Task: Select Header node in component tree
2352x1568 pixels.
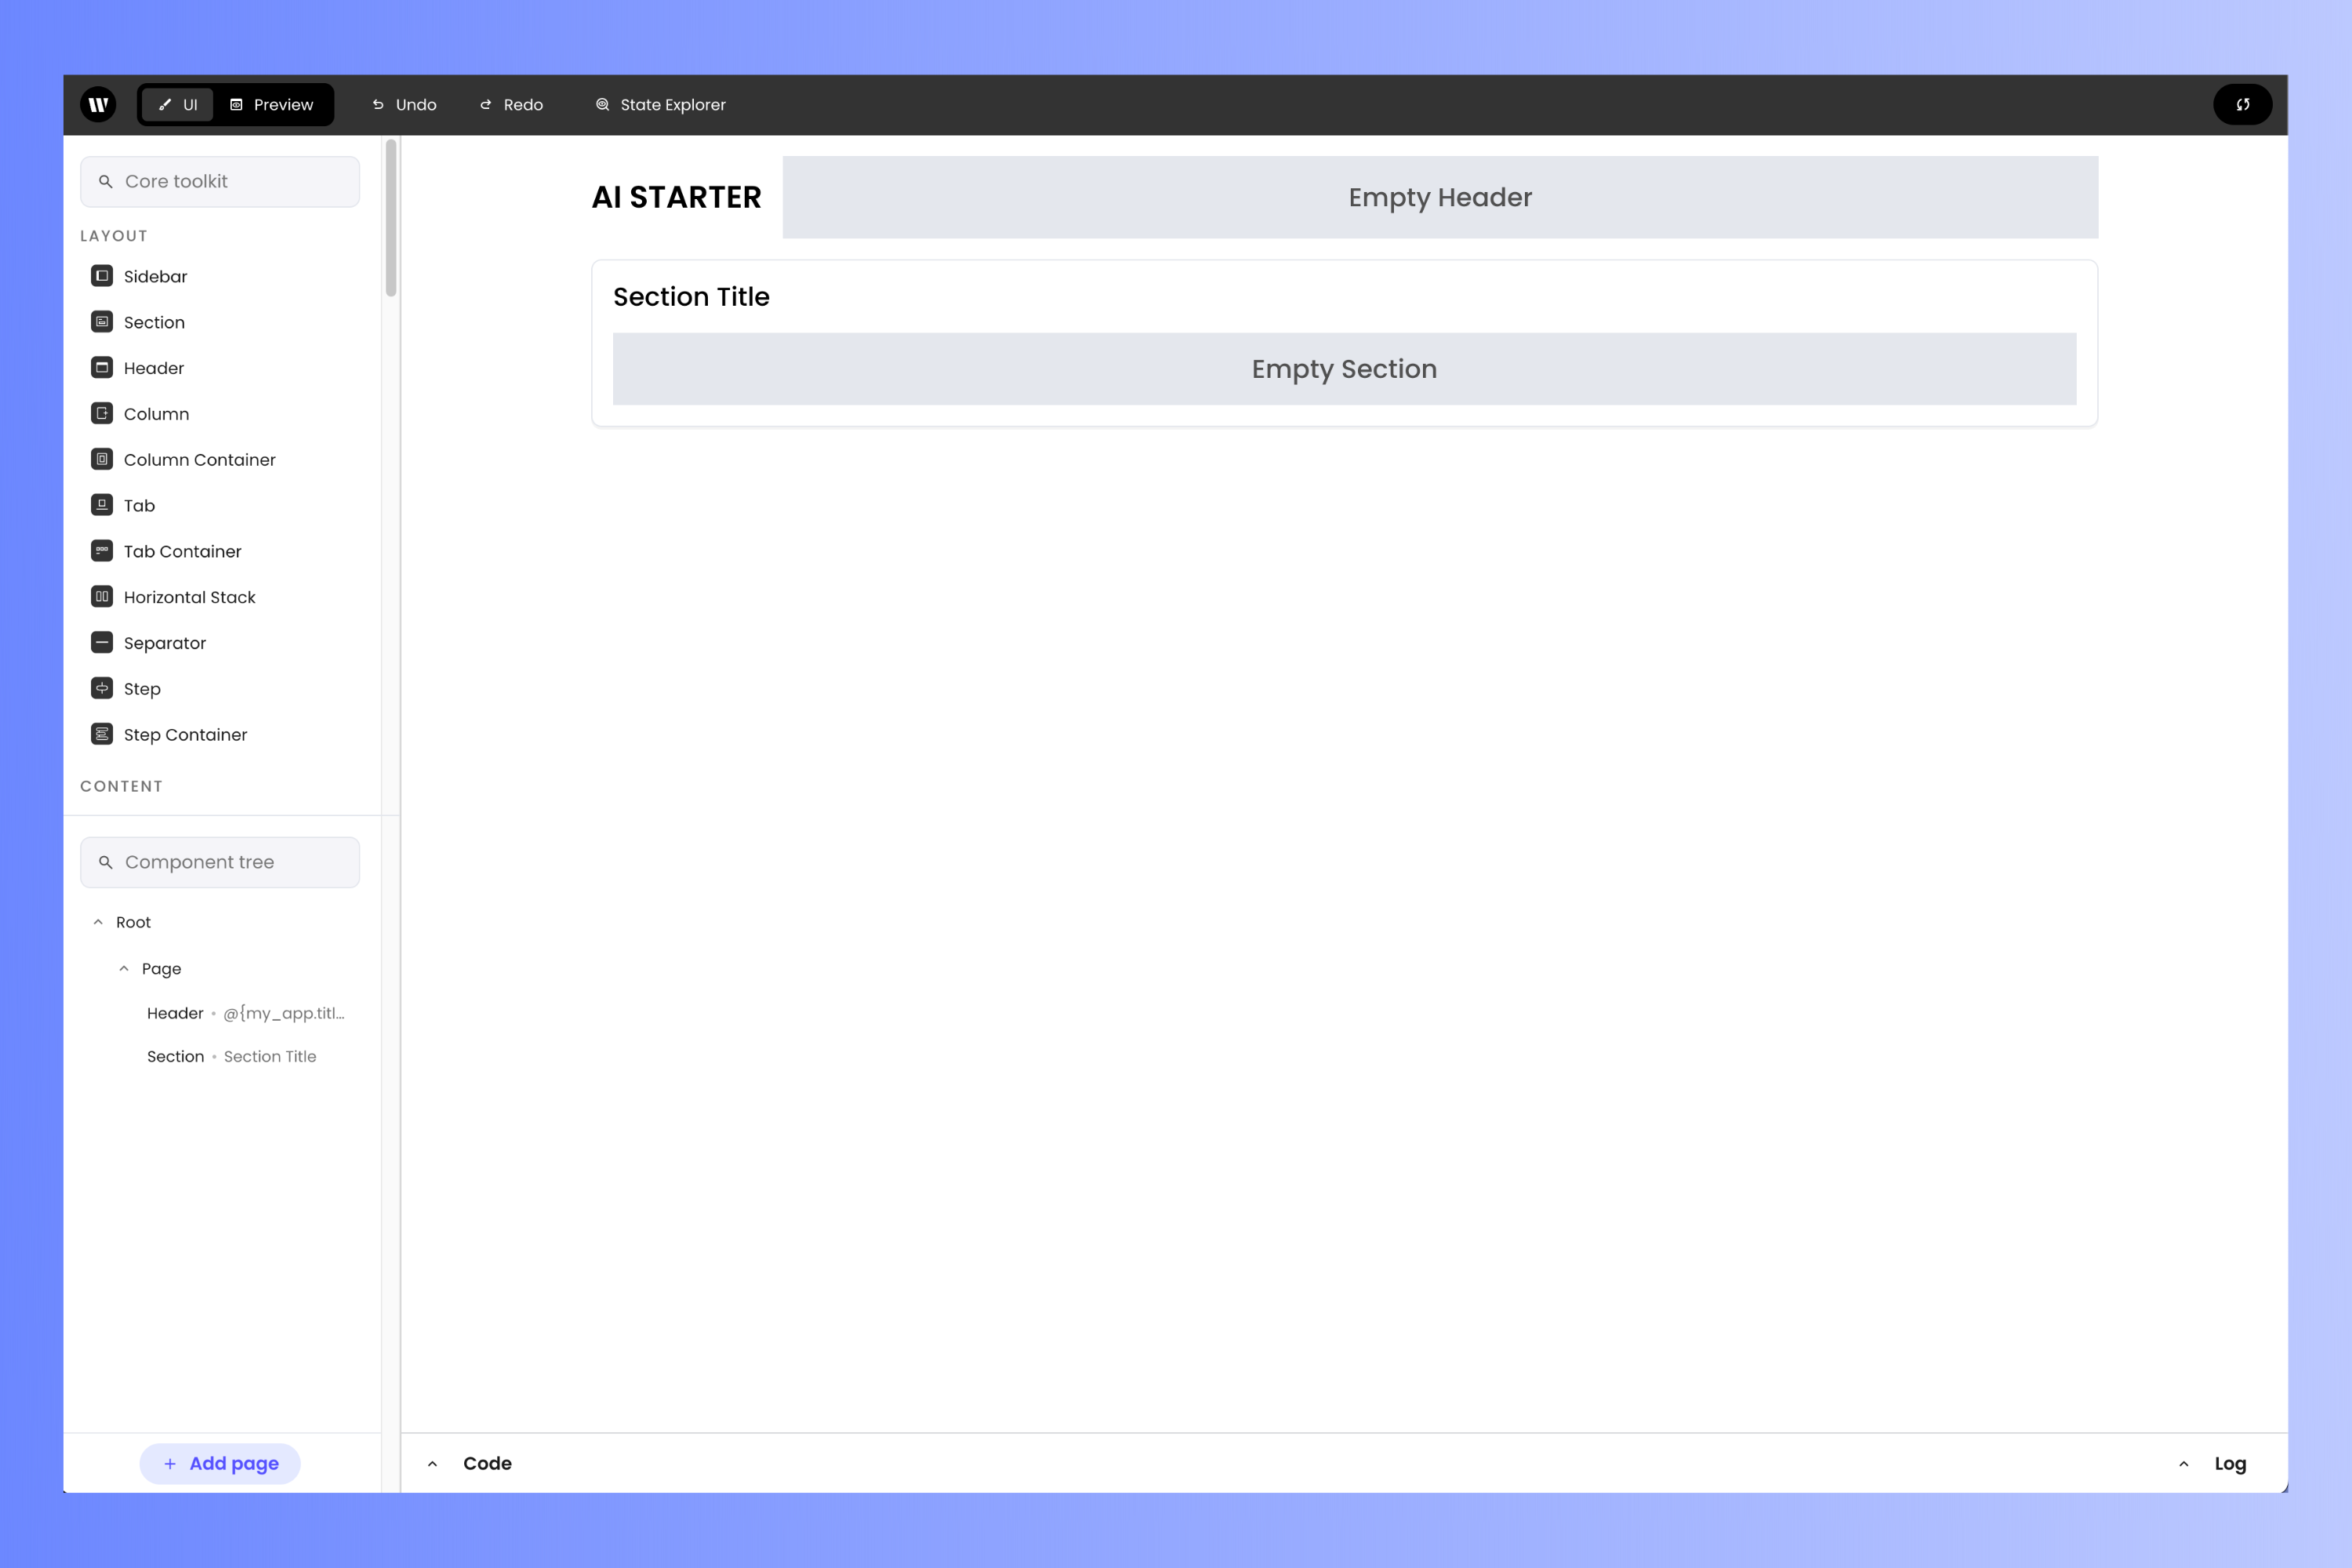Action: pos(245,1013)
